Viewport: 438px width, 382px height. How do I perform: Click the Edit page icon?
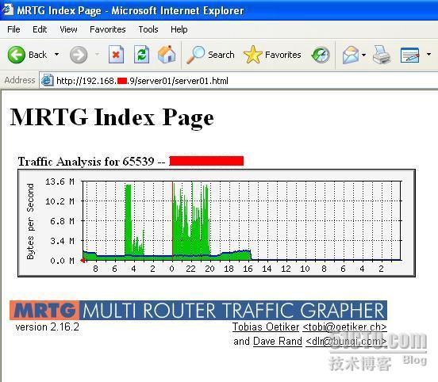coord(409,55)
